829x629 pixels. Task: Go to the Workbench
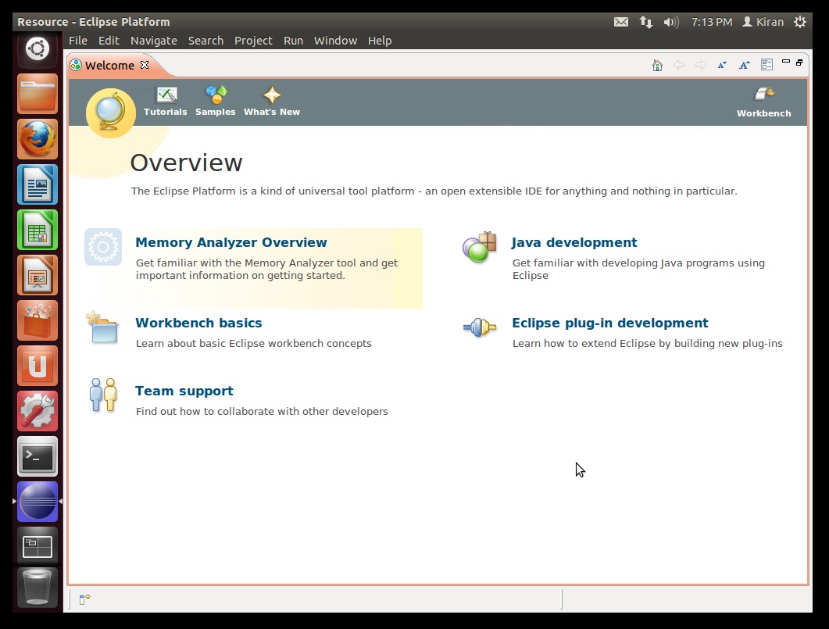(x=763, y=102)
